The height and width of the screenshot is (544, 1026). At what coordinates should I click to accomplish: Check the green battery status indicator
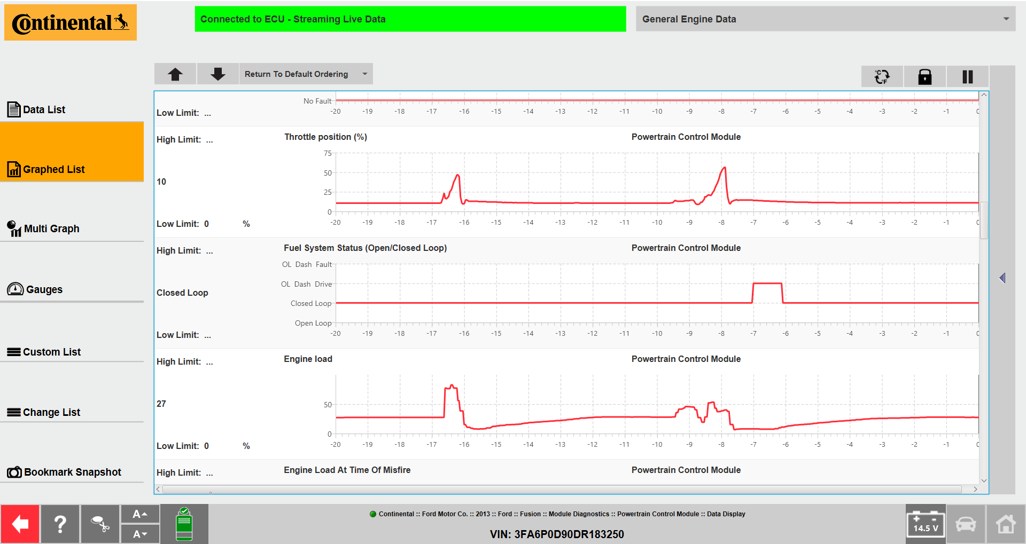pos(184,524)
